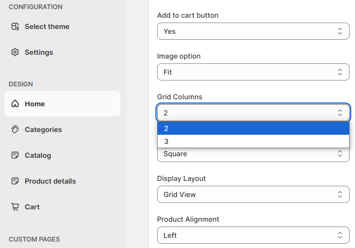Open the Catalog section
The image size is (355, 248).
click(x=38, y=155)
